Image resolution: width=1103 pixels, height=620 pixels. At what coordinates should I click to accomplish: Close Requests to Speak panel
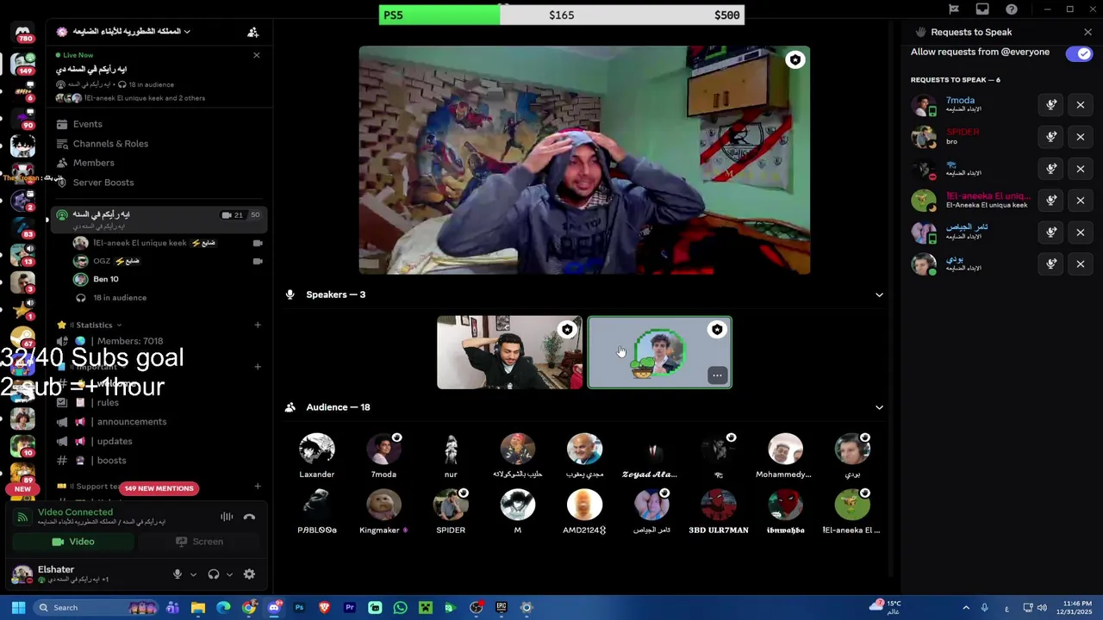point(1087,32)
